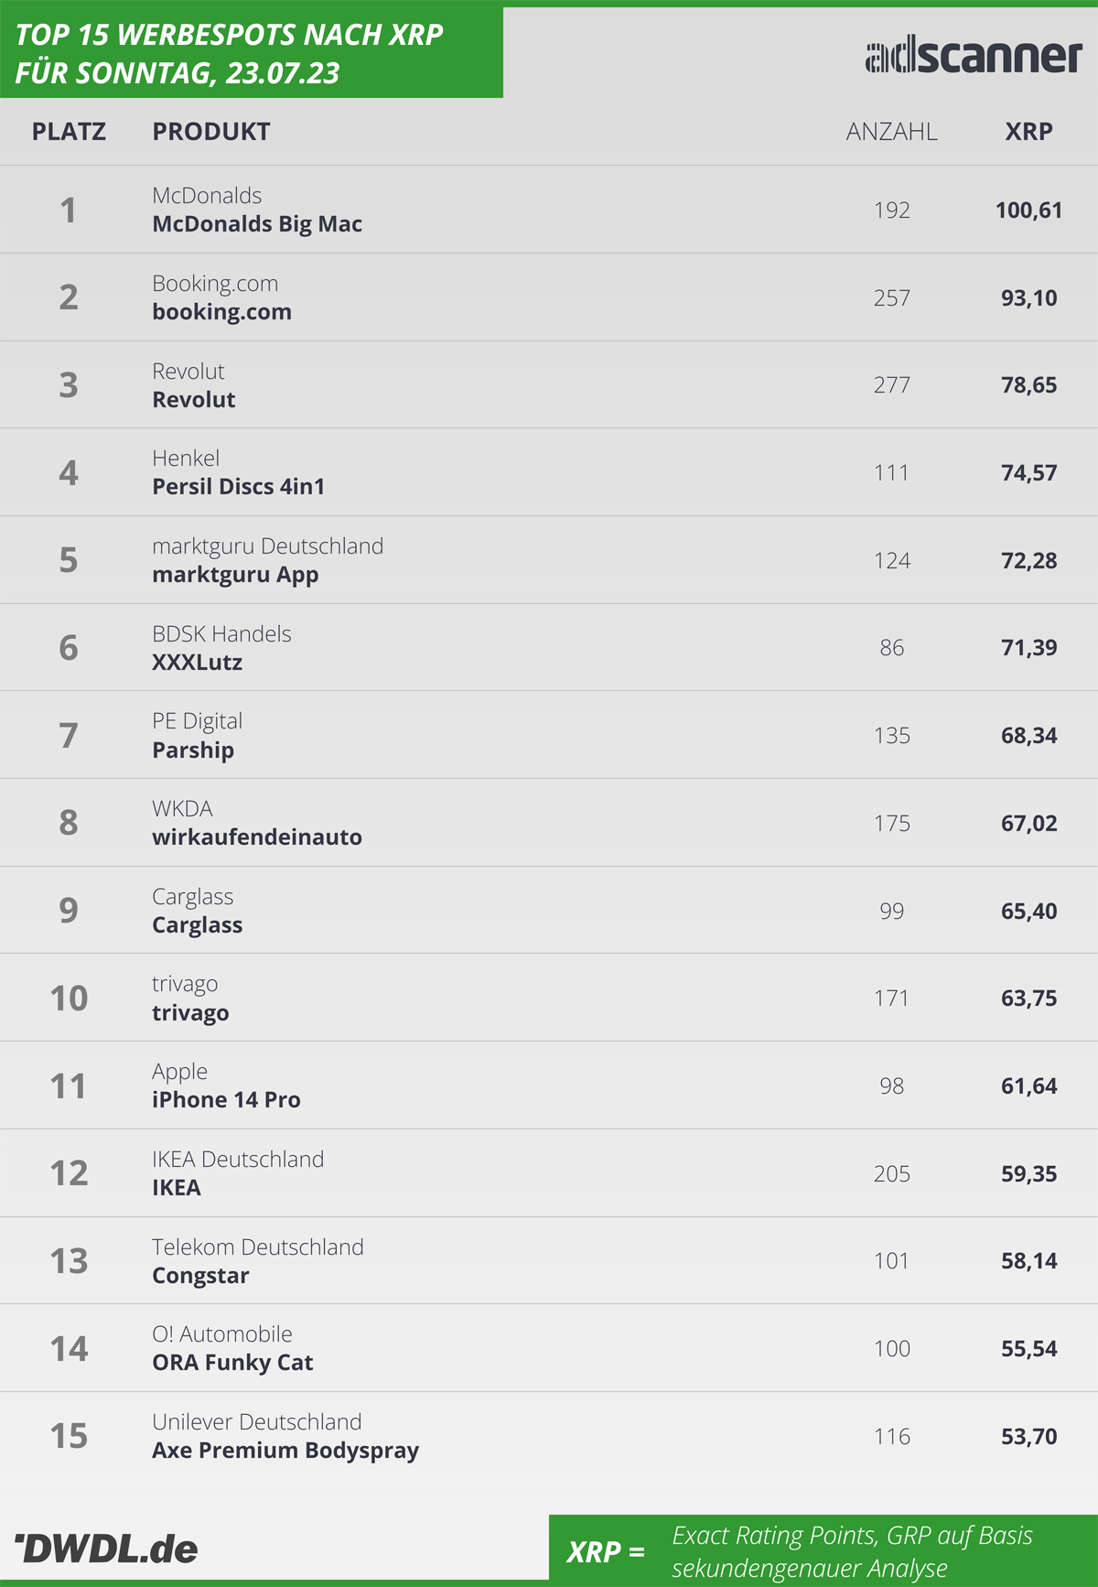1098x1587 pixels.
Task: Click Axe Premium Bodyspray product
Action: (x=285, y=1451)
